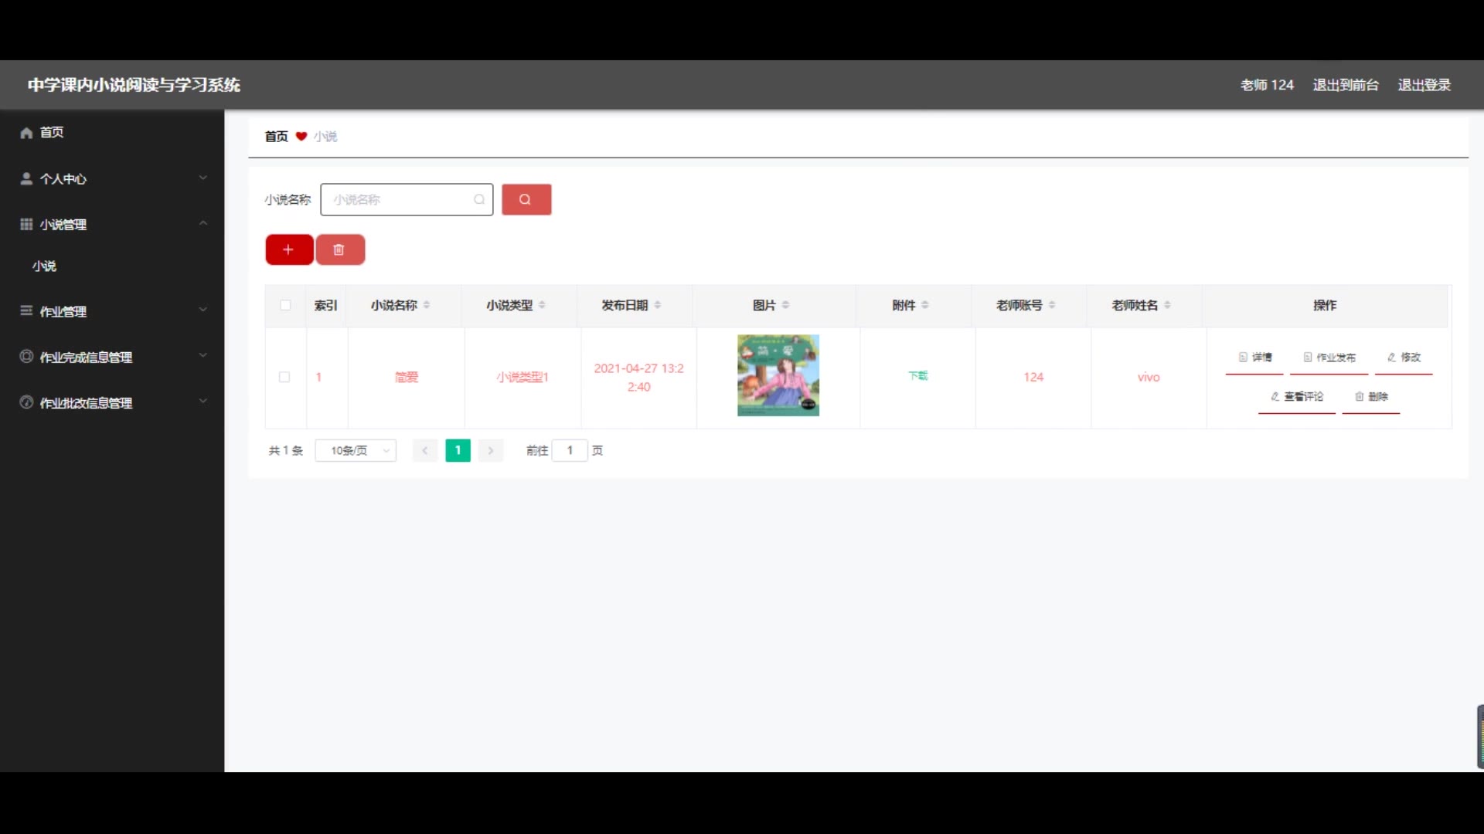Image resolution: width=1484 pixels, height=834 pixels.
Task: Click 详情 for the novel row
Action: point(1254,358)
